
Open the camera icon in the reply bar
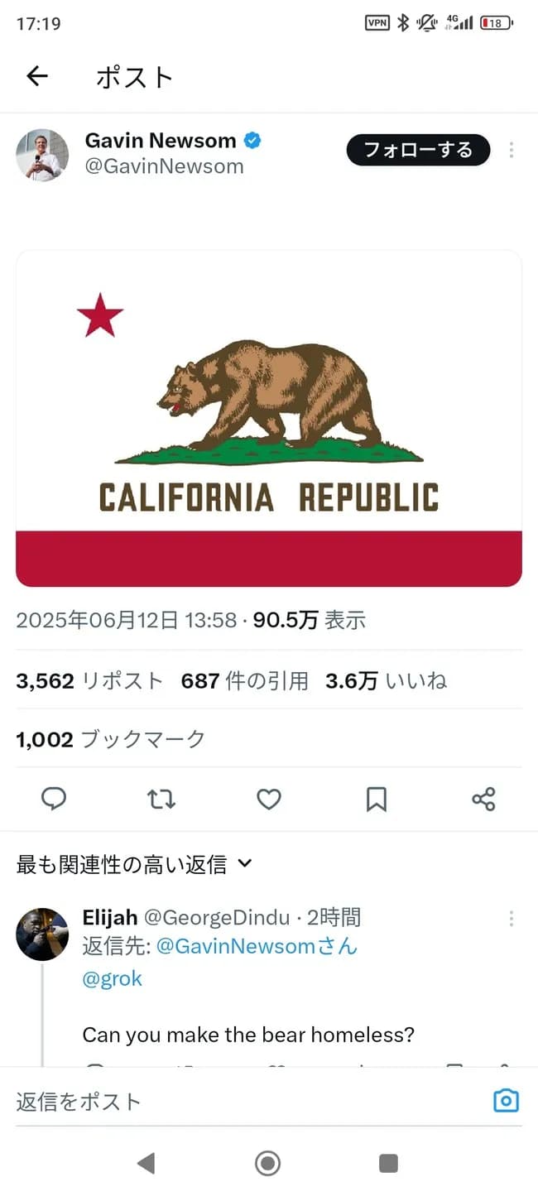pos(505,1100)
